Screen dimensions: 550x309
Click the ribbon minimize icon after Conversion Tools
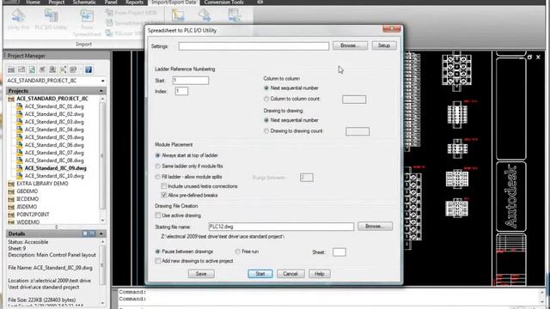260,2
